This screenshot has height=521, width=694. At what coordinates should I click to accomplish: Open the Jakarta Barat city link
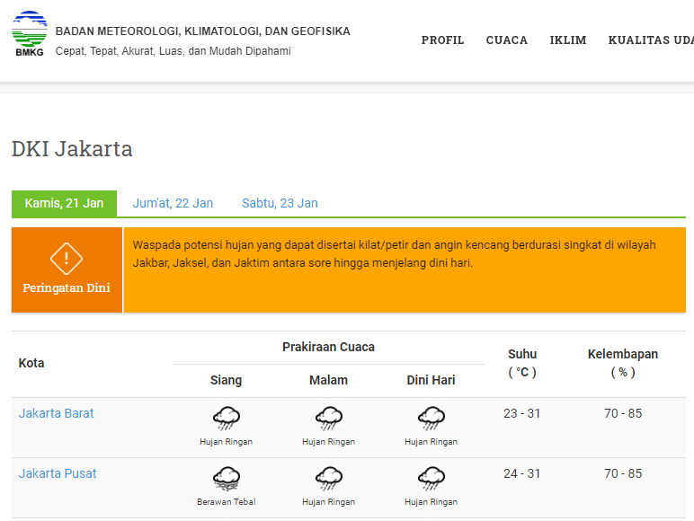click(56, 413)
